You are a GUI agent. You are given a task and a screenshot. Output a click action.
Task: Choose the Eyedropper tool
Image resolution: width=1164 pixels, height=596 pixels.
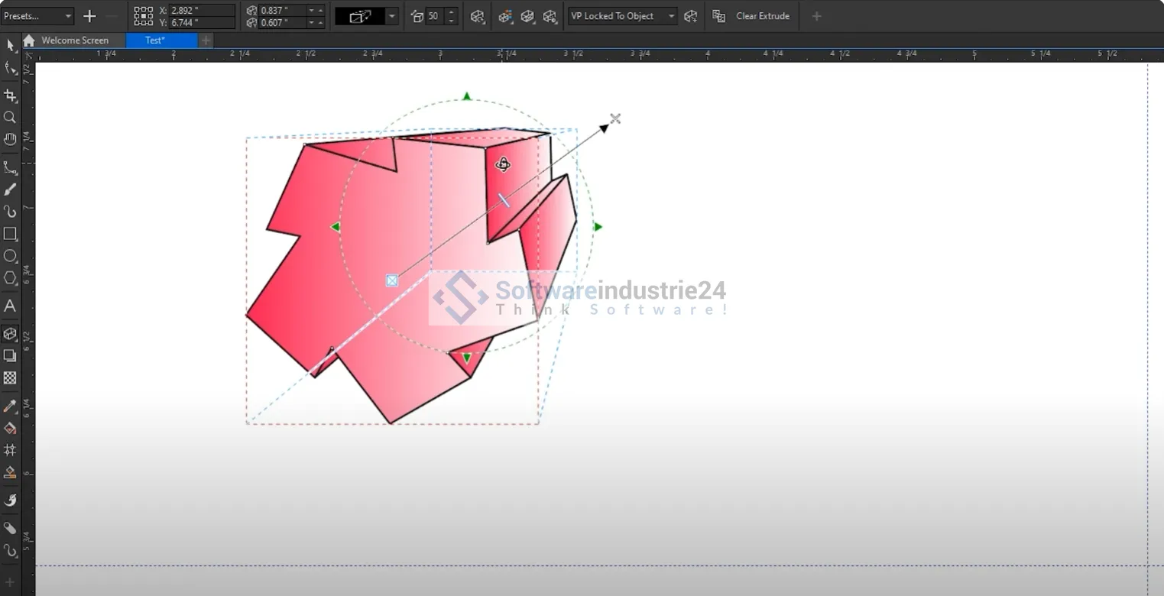pyautogui.click(x=10, y=406)
